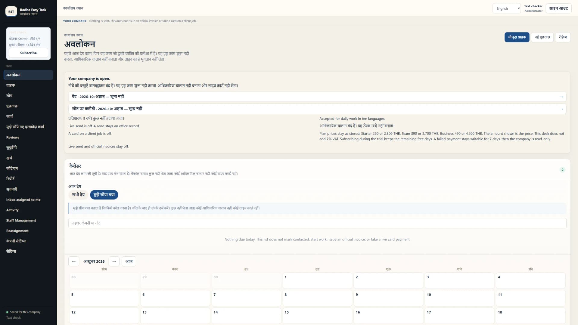This screenshot has height=325, width=578.
Task: Open सुपुर्दगी in the sidebar
Action: pyautogui.click(x=28, y=148)
